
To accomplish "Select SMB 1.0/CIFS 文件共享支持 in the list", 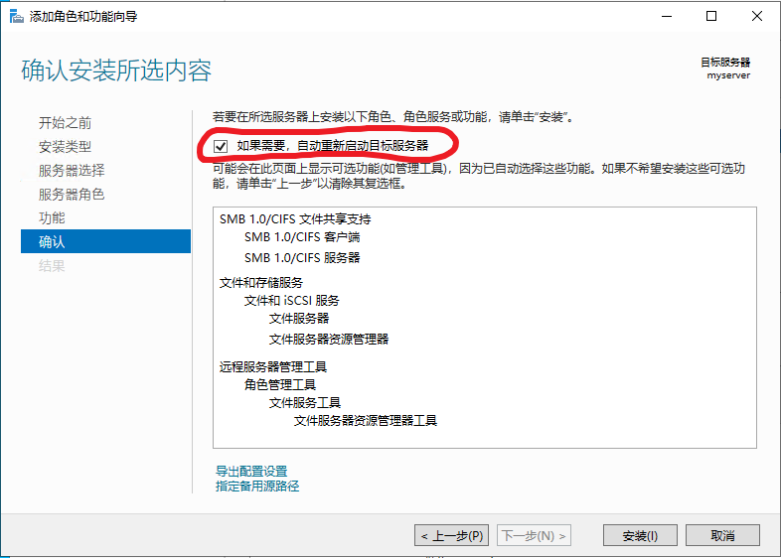I will pos(294,218).
